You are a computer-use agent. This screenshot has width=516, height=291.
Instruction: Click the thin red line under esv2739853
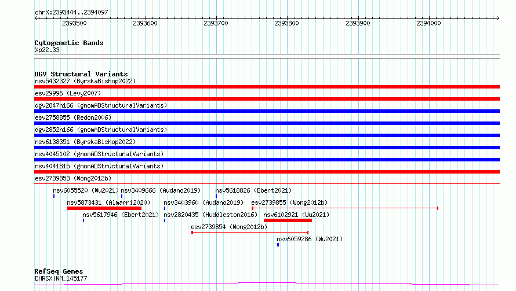[x=267, y=183]
